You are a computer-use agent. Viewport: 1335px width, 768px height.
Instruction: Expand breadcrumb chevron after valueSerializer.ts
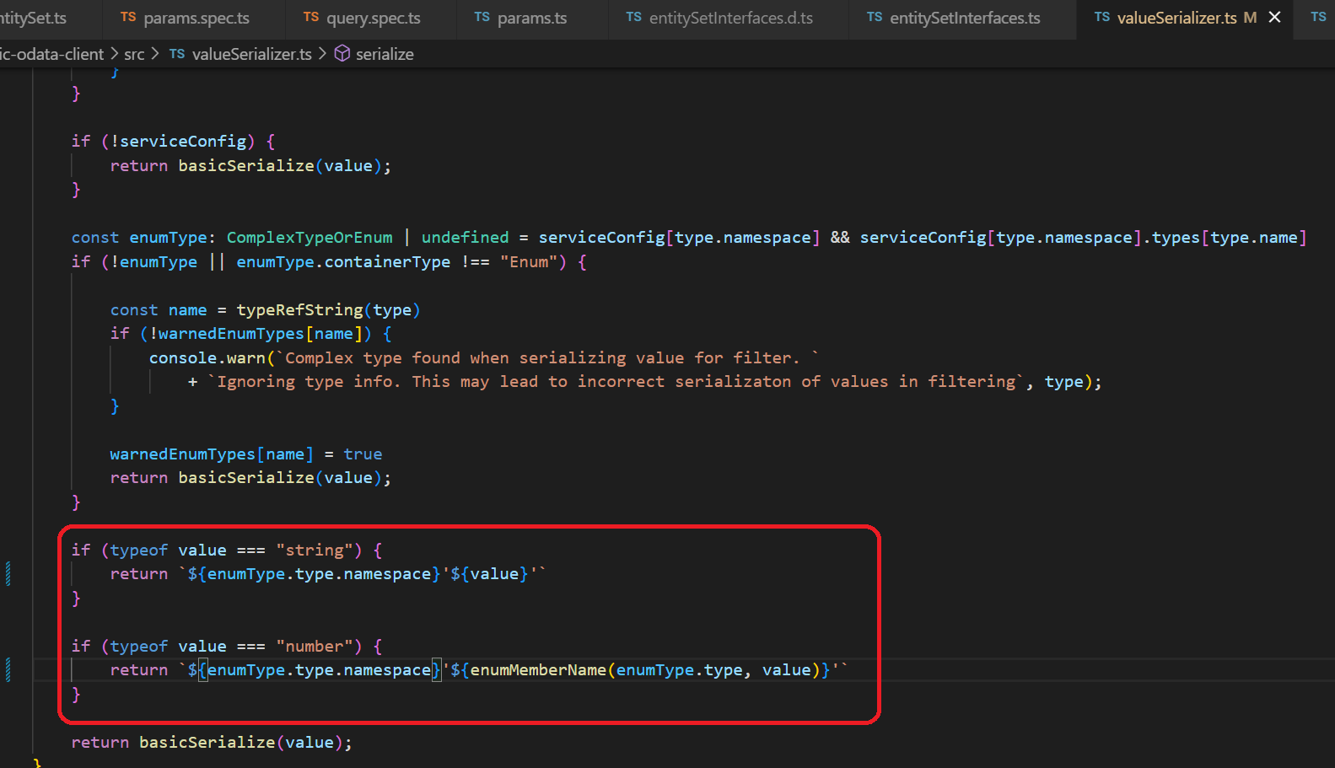323,54
